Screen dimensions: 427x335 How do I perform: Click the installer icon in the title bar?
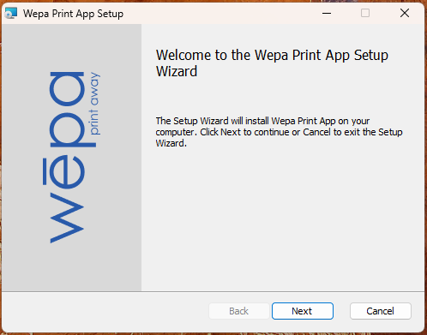click(11, 13)
